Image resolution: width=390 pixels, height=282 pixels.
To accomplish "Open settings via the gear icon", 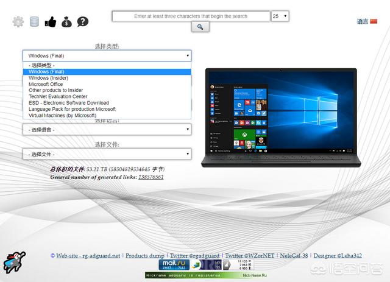I will coord(18,22).
